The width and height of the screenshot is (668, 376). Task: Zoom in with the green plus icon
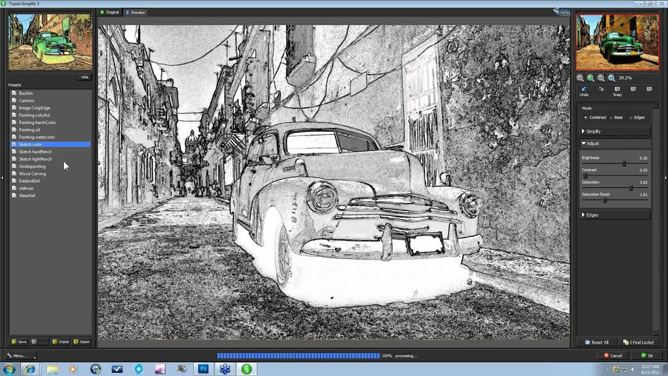coord(590,78)
